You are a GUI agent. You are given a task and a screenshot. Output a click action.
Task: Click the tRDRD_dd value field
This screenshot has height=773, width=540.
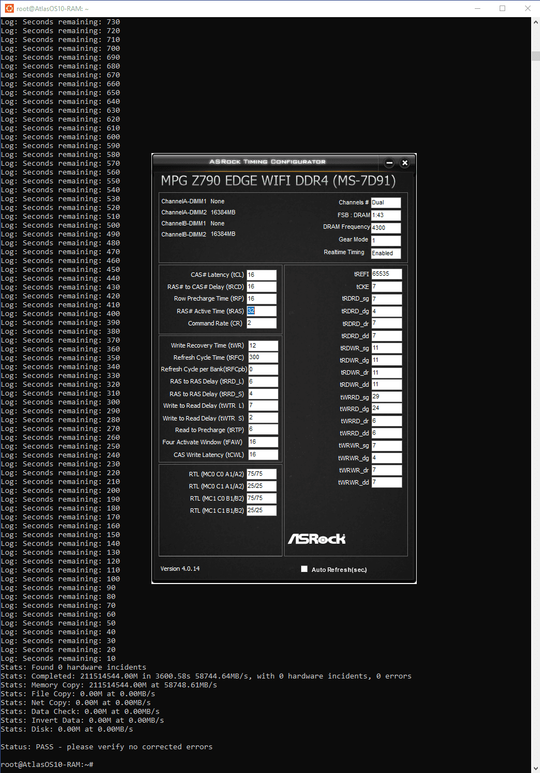click(386, 336)
